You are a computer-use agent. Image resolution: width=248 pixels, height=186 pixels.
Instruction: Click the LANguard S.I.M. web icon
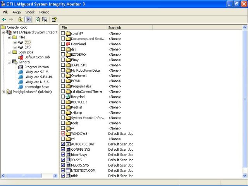click(x=21, y=72)
